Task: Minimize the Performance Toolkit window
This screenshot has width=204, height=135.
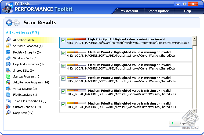Action: pyautogui.click(x=178, y=4)
